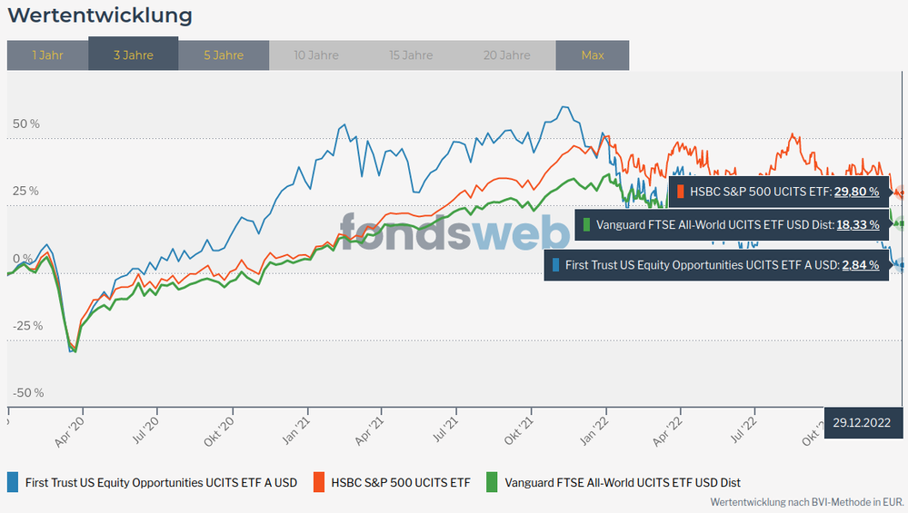The image size is (908, 513).
Task: Click green marker in Vanguard tooltip
Action: point(586,224)
